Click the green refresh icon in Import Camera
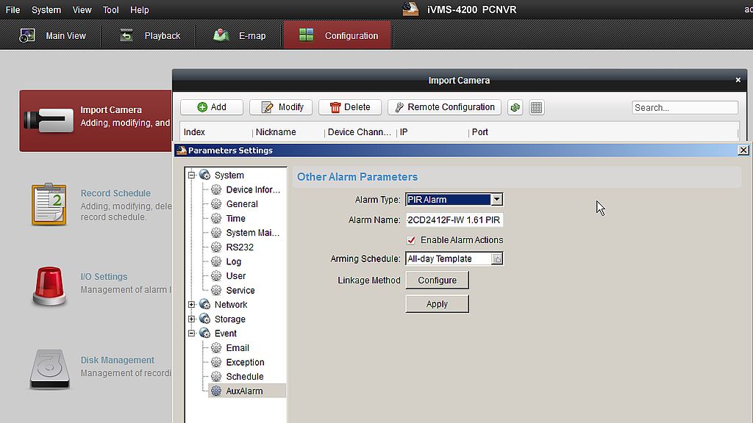This screenshot has width=753, height=423. [515, 107]
